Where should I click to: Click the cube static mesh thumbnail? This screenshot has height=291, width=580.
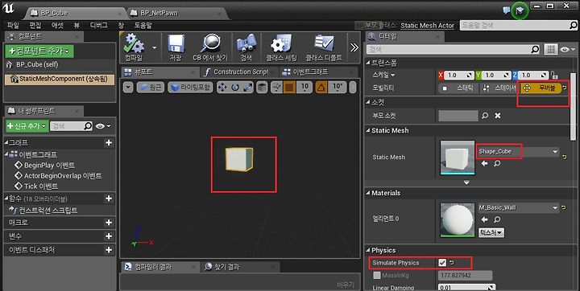coord(458,158)
